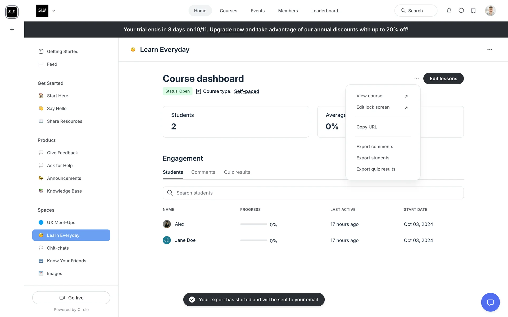Click the Edit lessons button
The image size is (508, 317).
443,78
